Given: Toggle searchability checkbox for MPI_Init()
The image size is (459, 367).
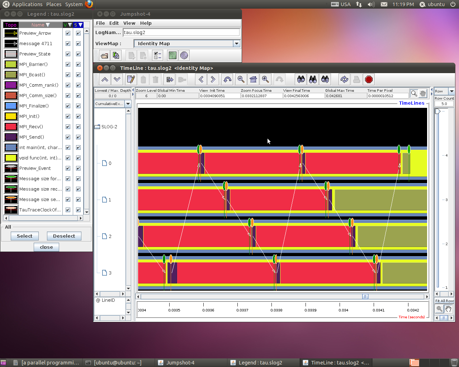Looking at the screenshot, I should (78, 116).
